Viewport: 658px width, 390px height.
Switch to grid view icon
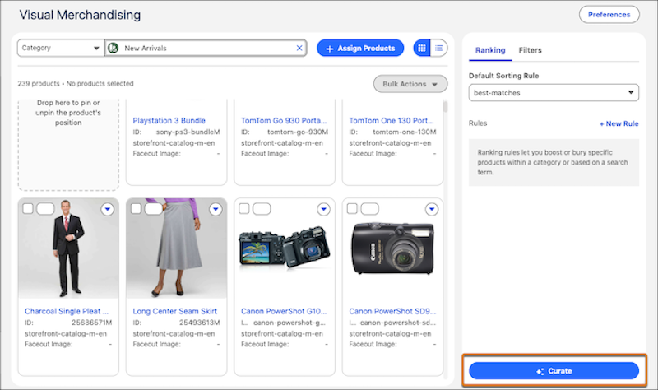click(422, 49)
